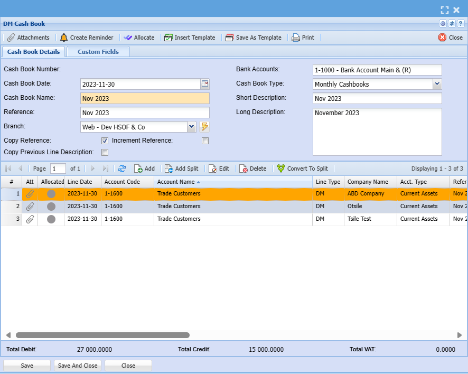Click the lightning icon beside Branch

click(x=205, y=127)
